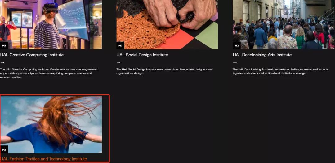Click the overlay icon on Fashion Textiles image
The image size is (335, 163).
click(x=4, y=149)
